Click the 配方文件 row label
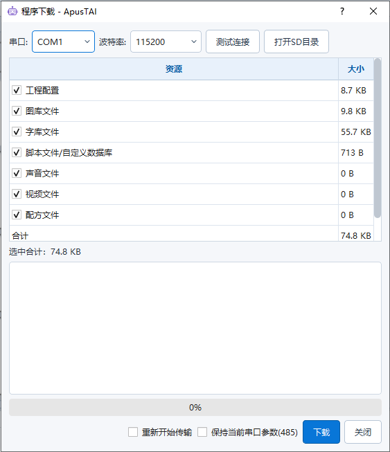 [x=42, y=215]
